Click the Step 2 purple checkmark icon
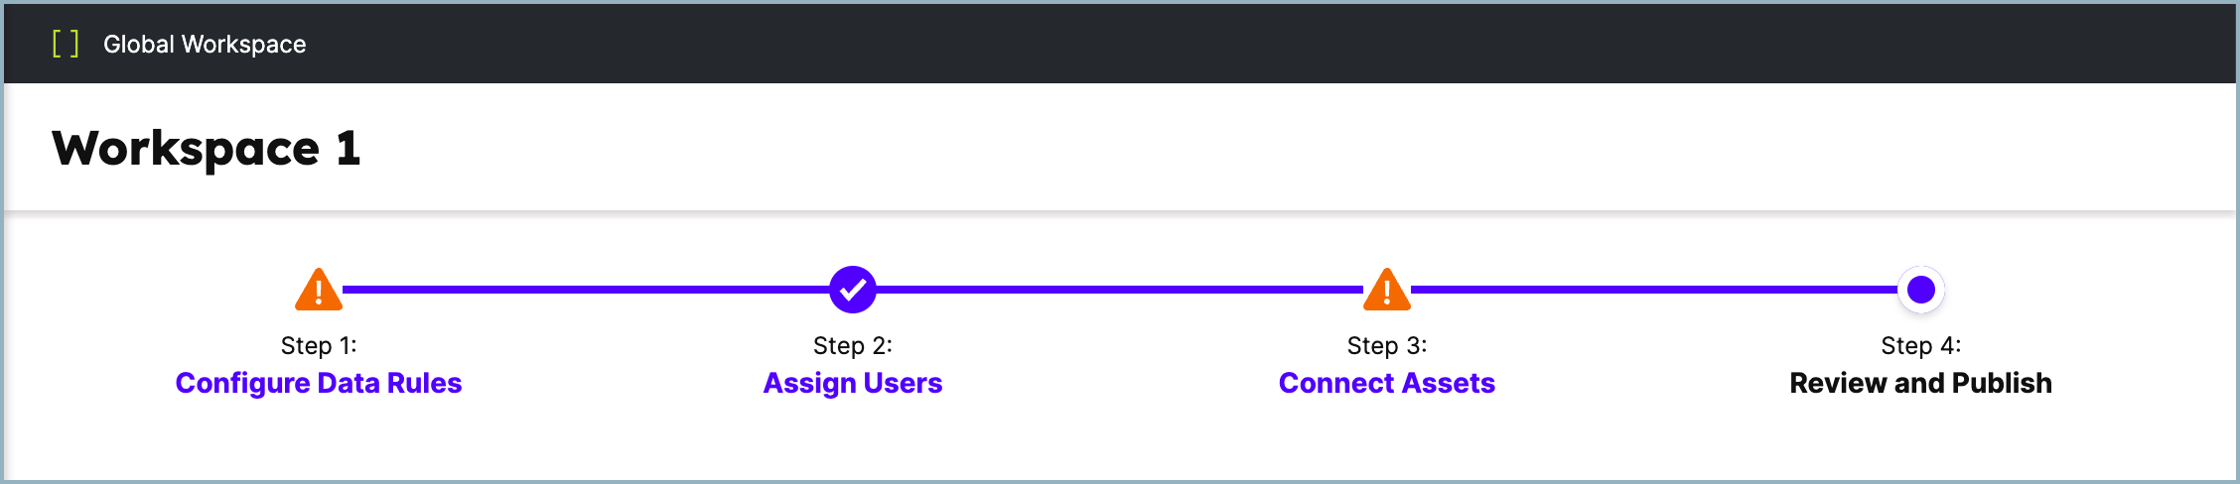 pos(853,290)
